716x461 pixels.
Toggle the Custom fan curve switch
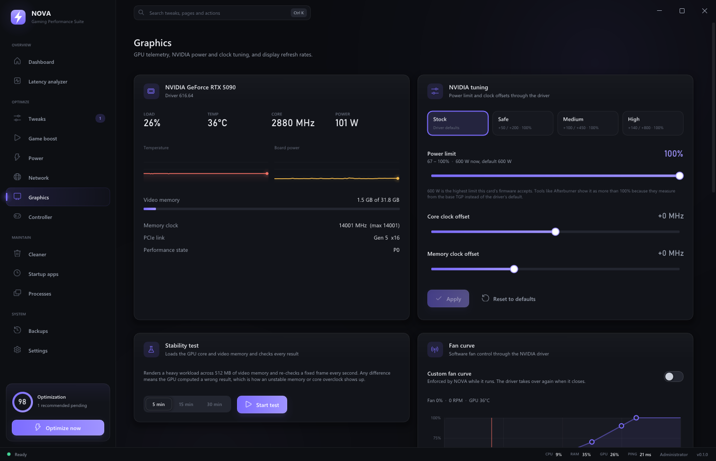[673, 377]
